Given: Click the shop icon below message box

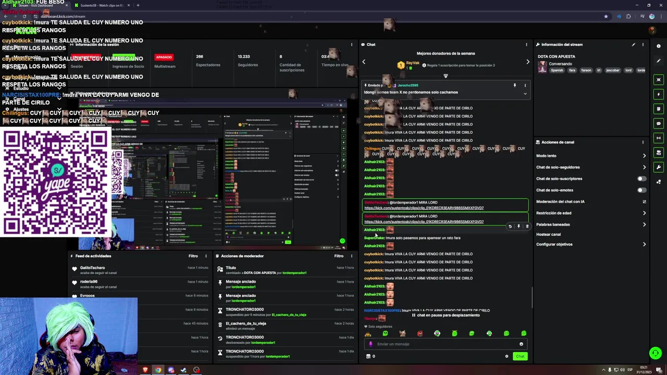Looking at the screenshot, I should (368, 356).
